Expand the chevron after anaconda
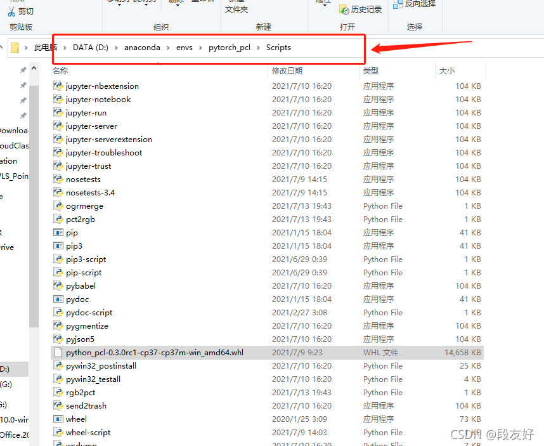544x446 pixels. [167, 47]
